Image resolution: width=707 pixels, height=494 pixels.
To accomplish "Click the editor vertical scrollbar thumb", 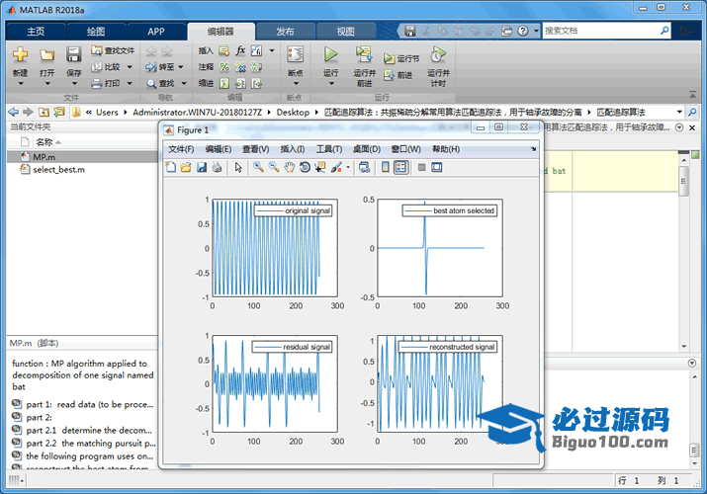I will pos(683,181).
